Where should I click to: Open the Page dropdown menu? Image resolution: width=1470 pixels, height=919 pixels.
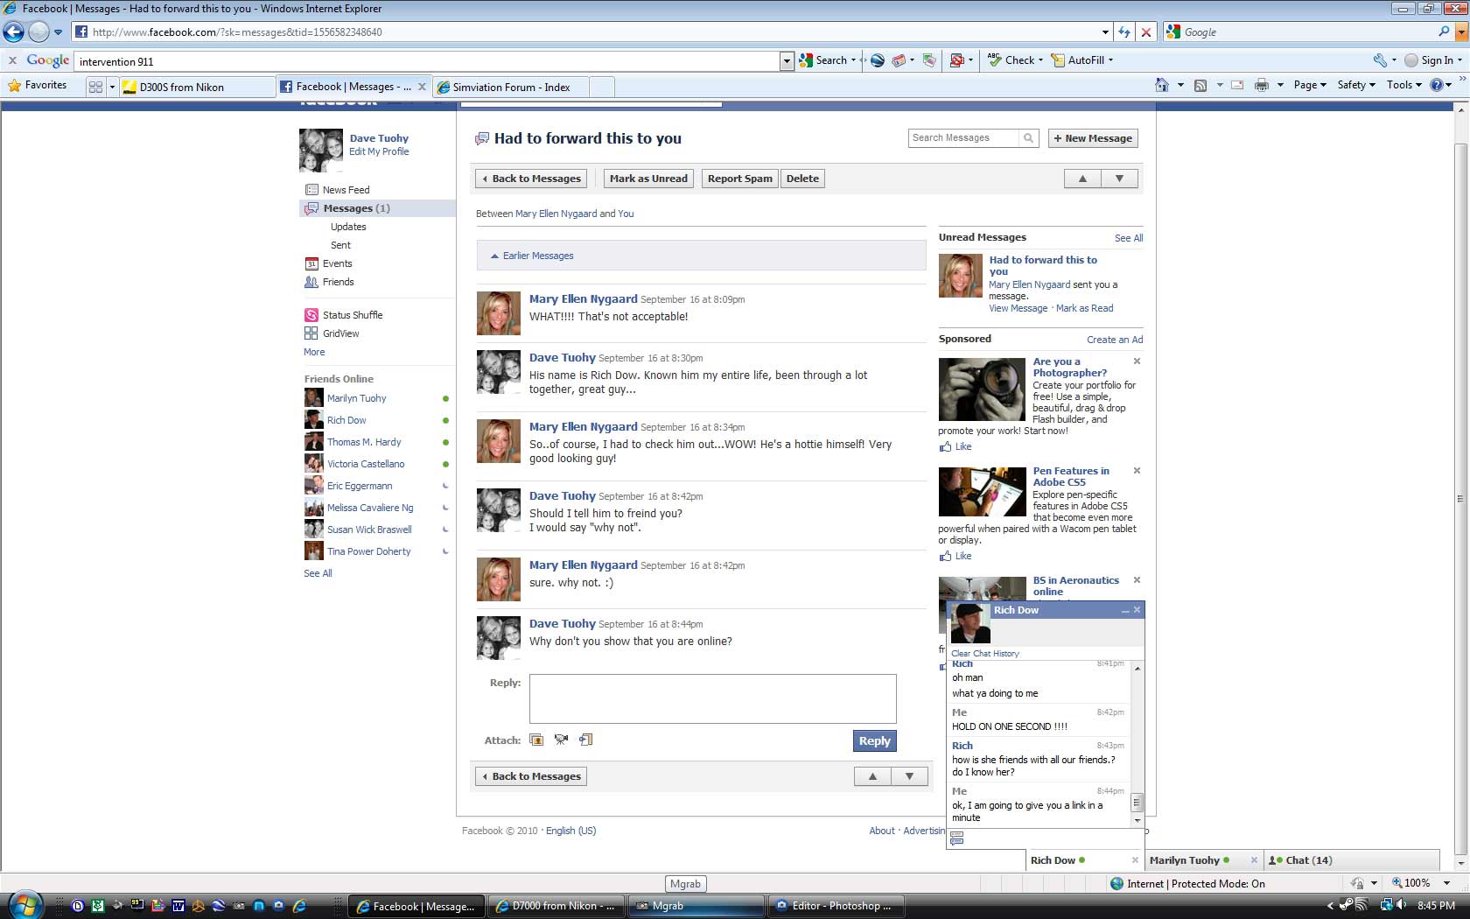click(x=1309, y=85)
